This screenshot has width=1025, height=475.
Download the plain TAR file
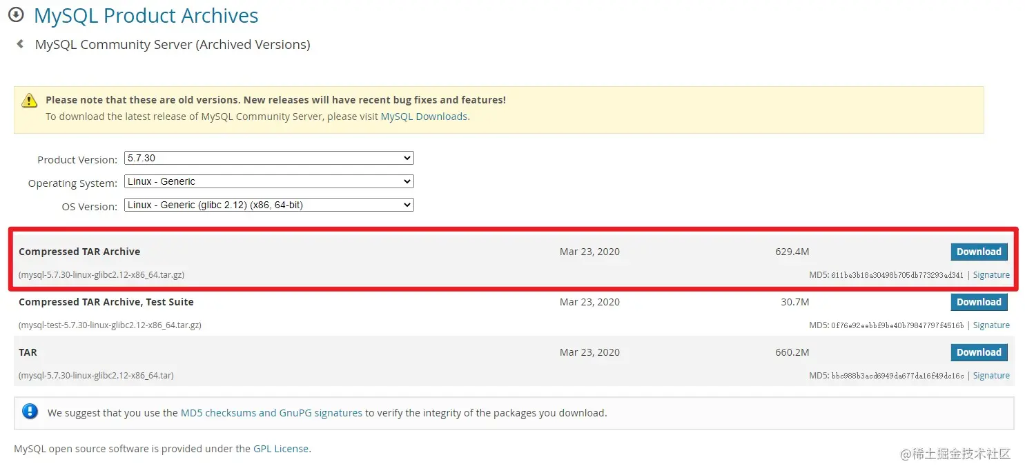point(978,352)
